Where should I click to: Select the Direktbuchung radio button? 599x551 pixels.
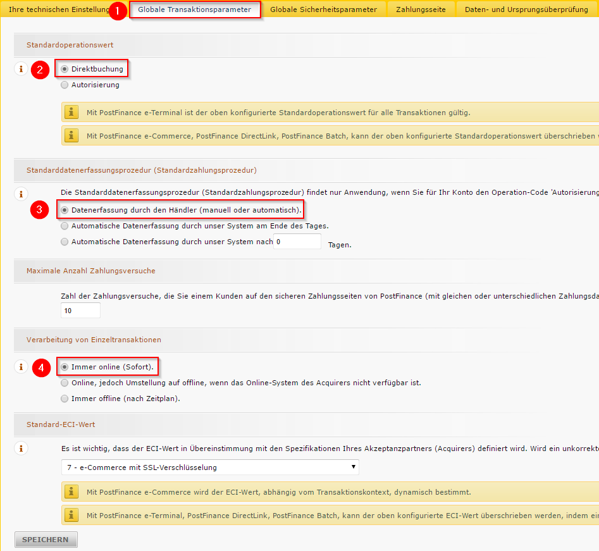pyautogui.click(x=65, y=69)
